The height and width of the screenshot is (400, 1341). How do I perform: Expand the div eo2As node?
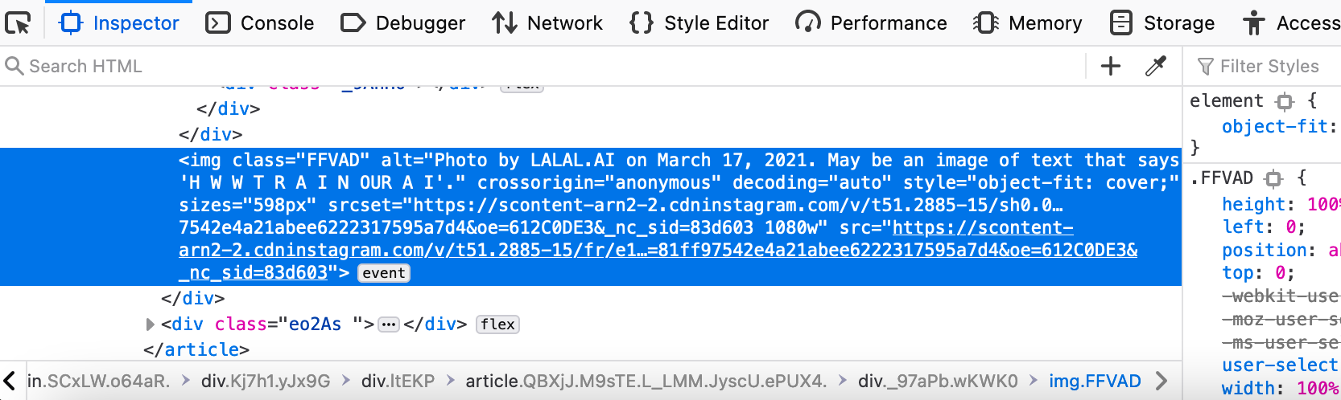(x=150, y=324)
